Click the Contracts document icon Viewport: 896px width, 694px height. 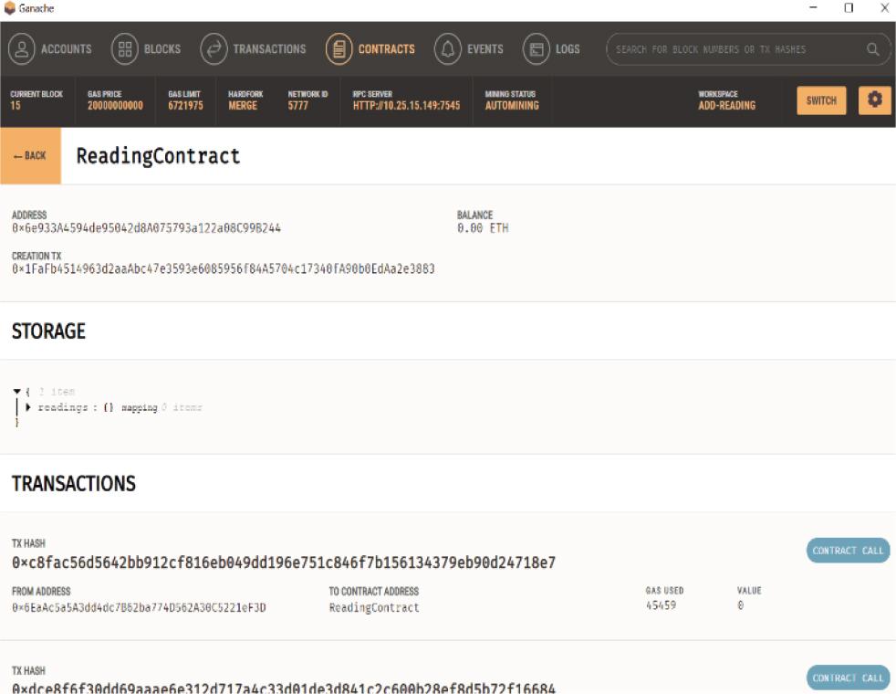pos(339,49)
